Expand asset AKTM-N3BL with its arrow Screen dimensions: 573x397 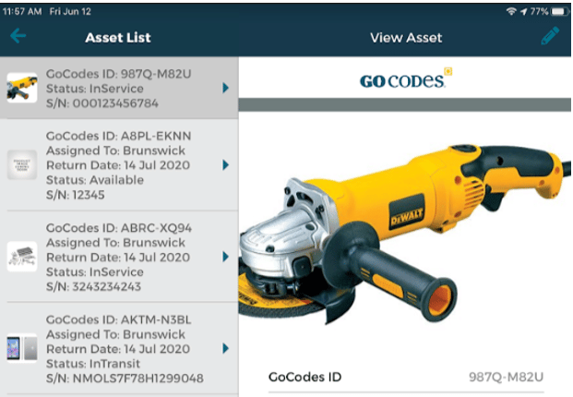pos(225,349)
